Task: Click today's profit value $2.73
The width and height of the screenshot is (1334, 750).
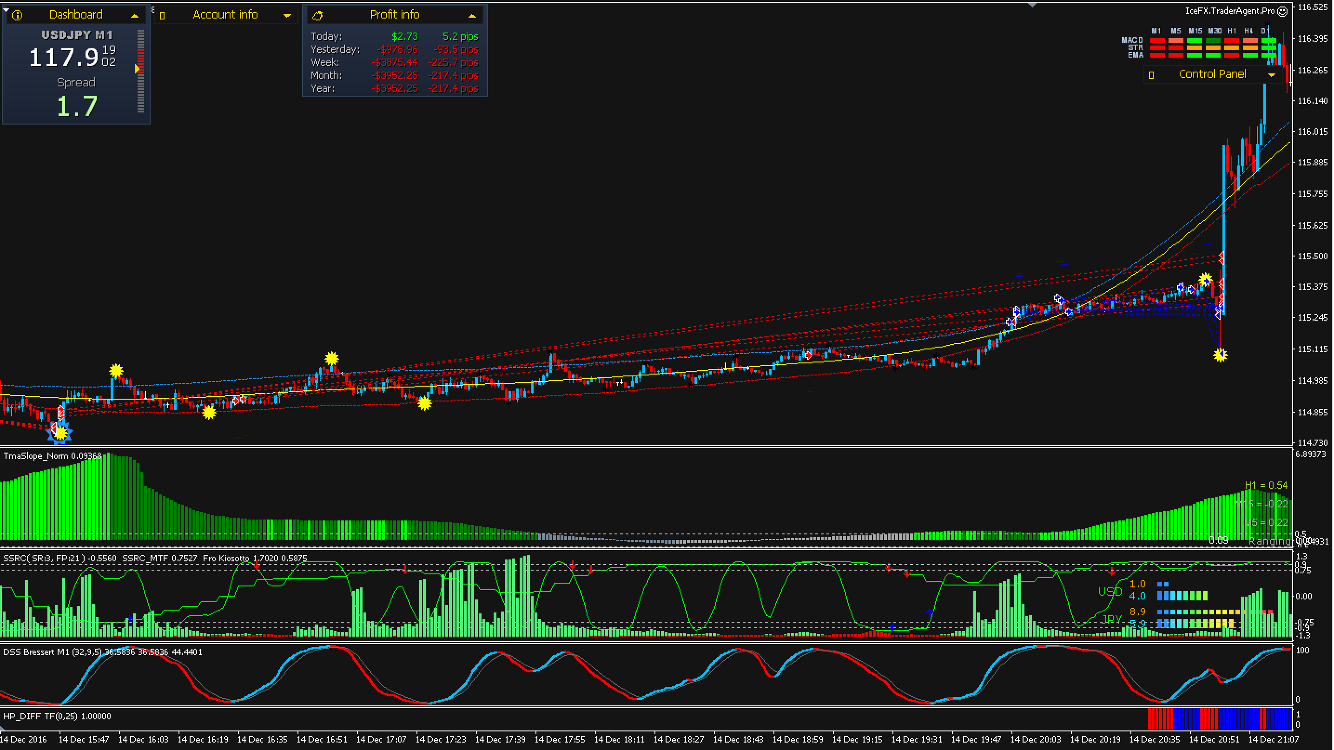Action: coord(404,37)
